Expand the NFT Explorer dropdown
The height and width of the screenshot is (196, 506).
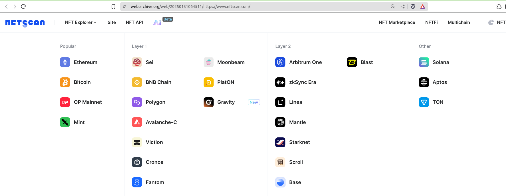(x=81, y=22)
